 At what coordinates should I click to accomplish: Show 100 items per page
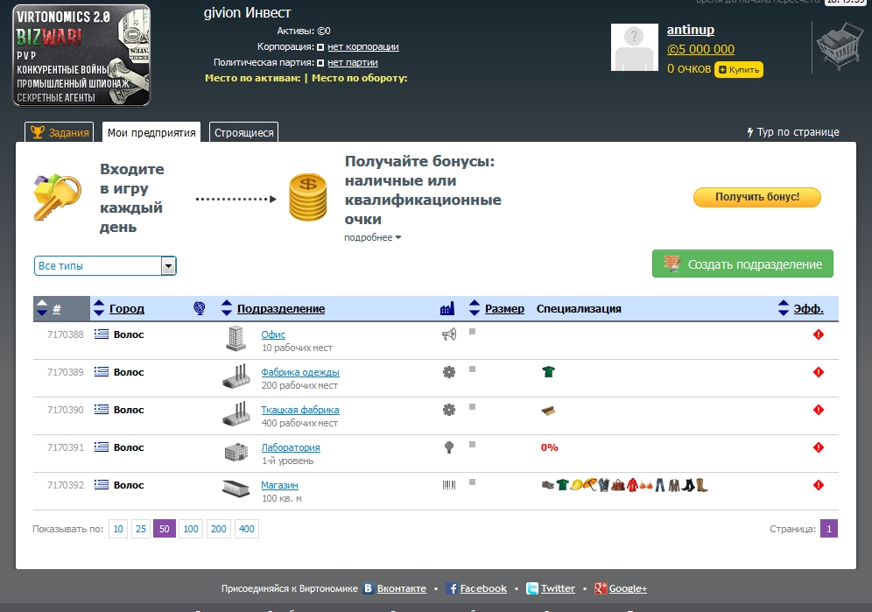coord(191,529)
